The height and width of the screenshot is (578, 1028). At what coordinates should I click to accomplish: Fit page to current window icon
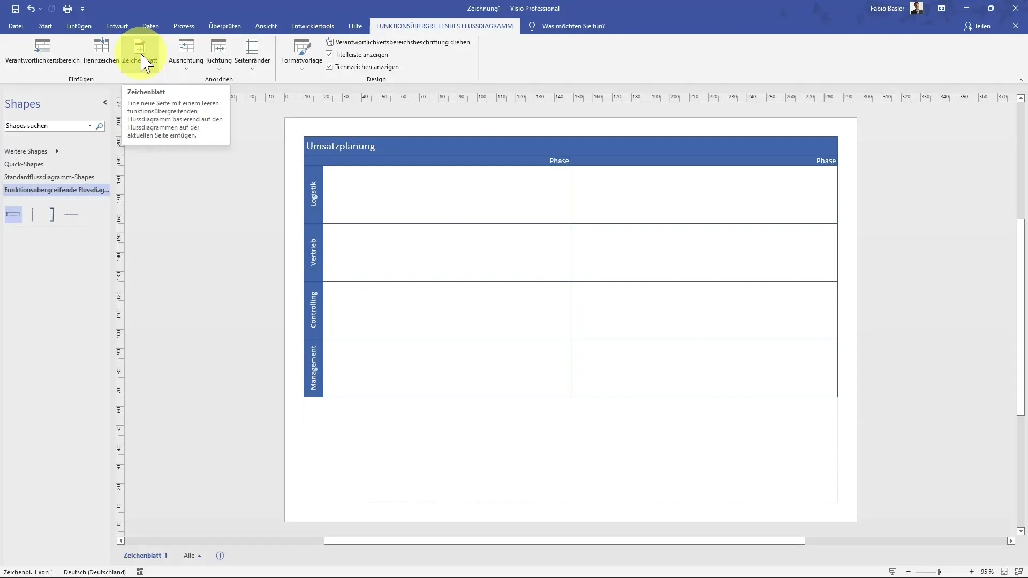pos(1004,572)
